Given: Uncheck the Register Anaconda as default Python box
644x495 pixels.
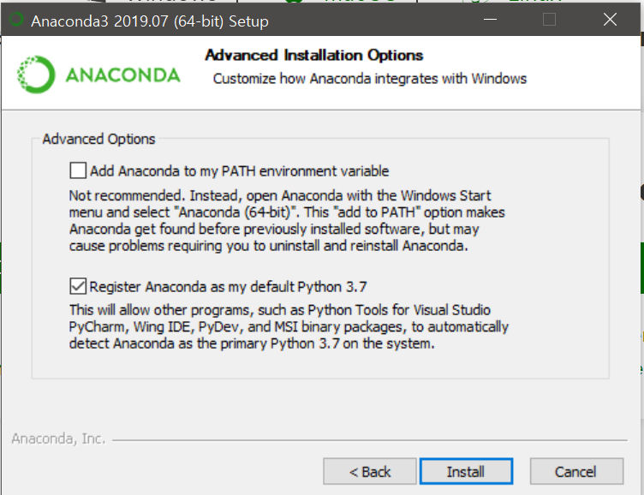Looking at the screenshot, I should 78,286.
